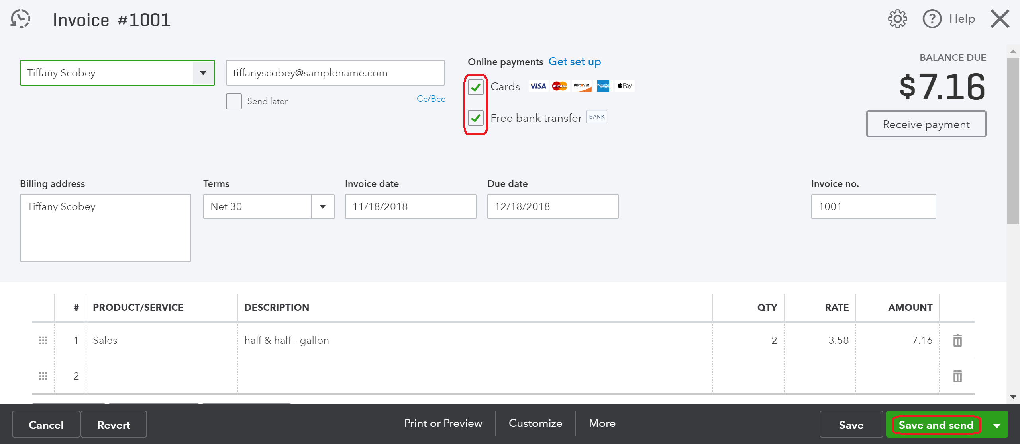Select Print or Preview
Screen dimensions: 1020x444
click(x=443, y=423)
